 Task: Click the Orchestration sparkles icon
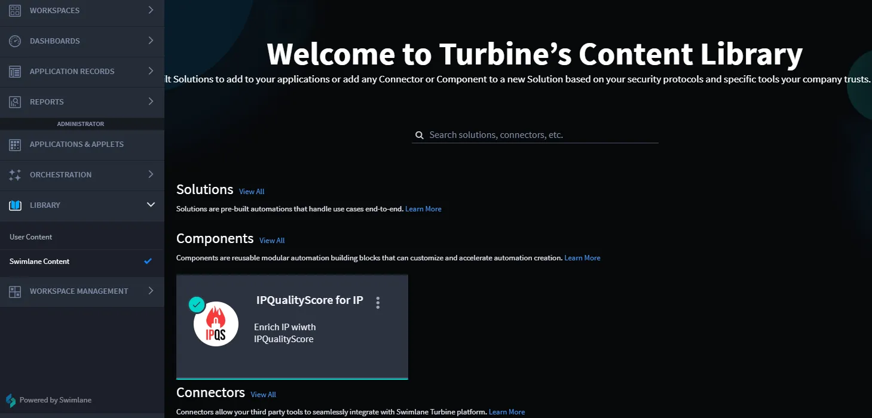coord(15,174)
